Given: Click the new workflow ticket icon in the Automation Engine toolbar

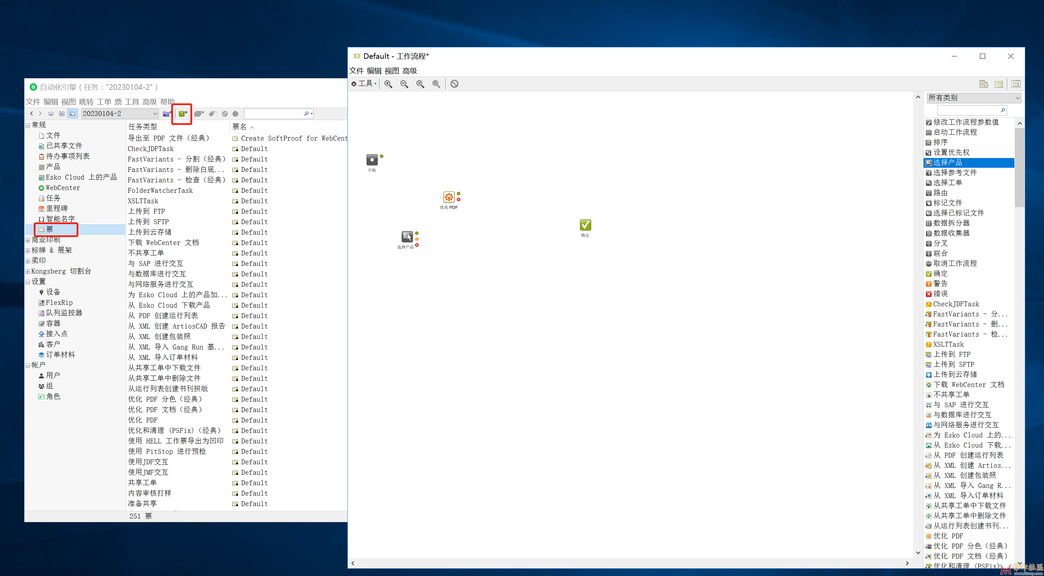Looking at the screenshot, I should click(183, 114).
